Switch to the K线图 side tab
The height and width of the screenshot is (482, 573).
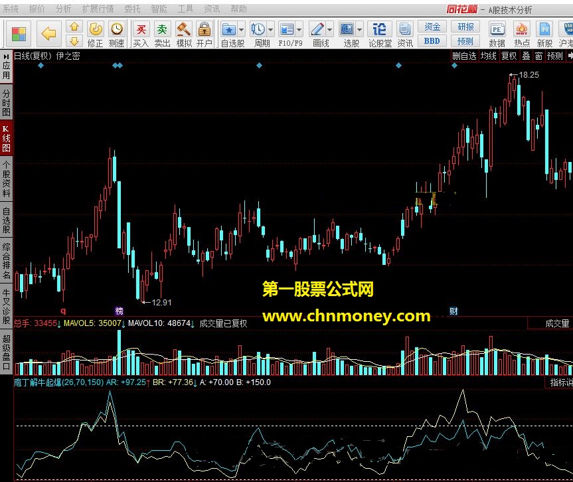pos(6,138)
